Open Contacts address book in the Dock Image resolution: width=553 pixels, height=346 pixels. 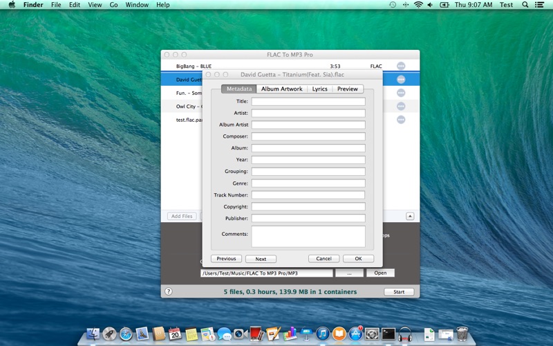[x=159, y=334]
